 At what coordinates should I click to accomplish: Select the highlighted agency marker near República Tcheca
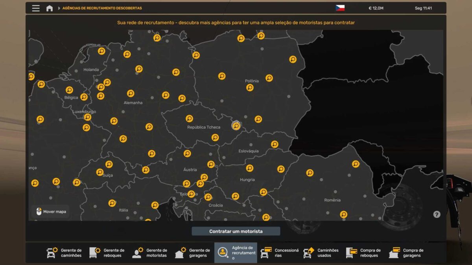coord(236,126)
